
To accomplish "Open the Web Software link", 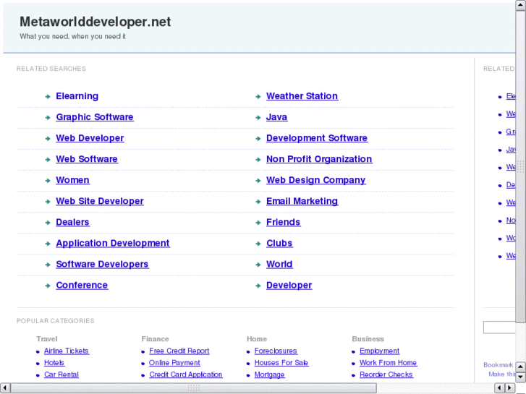I will pos(87,159).
